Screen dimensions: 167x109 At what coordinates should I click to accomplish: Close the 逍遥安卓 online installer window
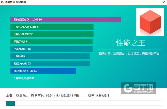[x=164, y=2]
